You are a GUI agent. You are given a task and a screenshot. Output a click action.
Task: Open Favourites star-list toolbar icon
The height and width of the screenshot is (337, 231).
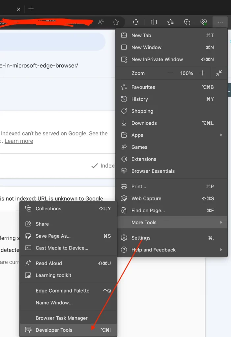coord(170,22)
